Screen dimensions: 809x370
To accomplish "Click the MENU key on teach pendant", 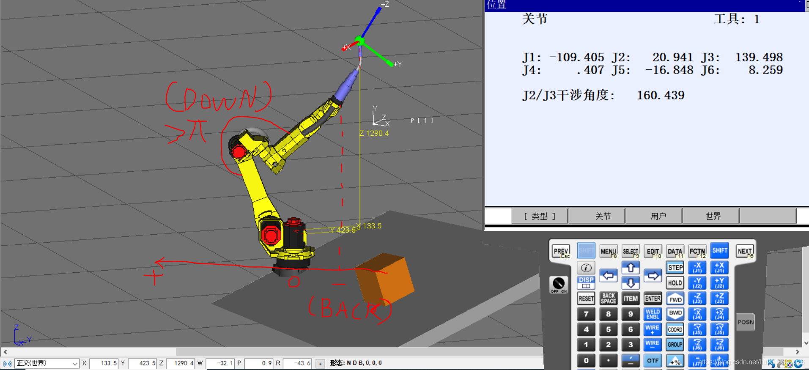I will pyautogui.click(x=608, y=251).
